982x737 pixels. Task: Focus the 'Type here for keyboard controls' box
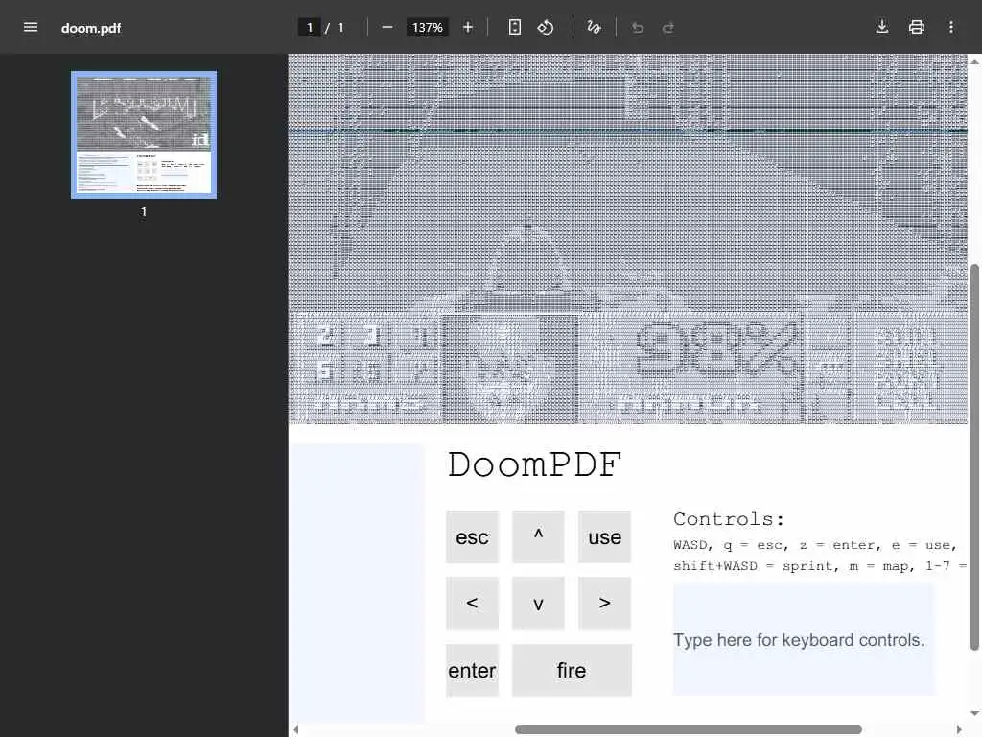[804, 640]
